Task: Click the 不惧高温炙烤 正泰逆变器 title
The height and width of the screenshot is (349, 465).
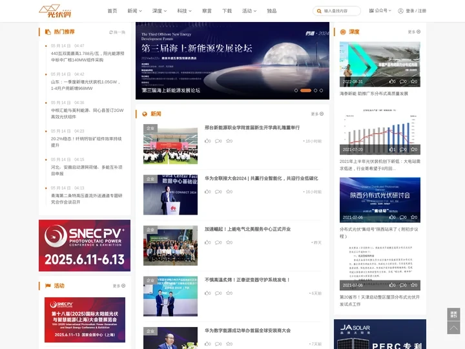Action: coord(247,280)
